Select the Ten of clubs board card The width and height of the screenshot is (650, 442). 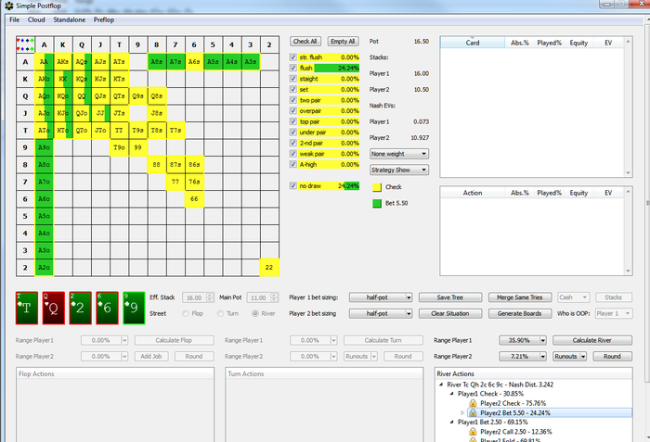point(27,308)
